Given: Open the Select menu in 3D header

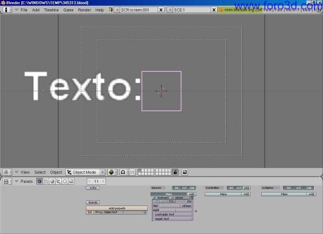Looking at the screenshot, I should click(x=40, y=173).
